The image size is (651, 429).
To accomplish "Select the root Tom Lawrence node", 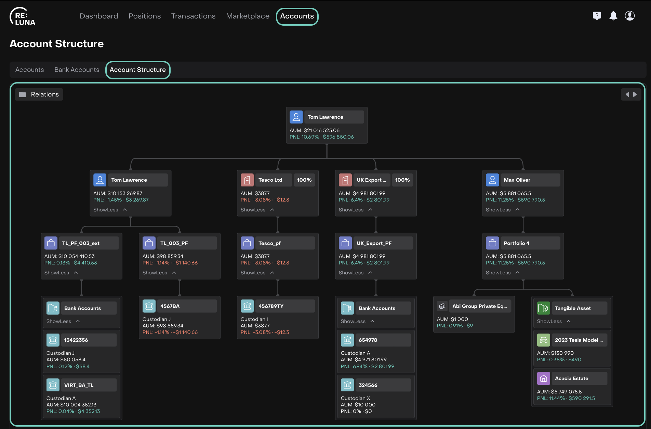I will pyautogui.click(x=327, y=117).
